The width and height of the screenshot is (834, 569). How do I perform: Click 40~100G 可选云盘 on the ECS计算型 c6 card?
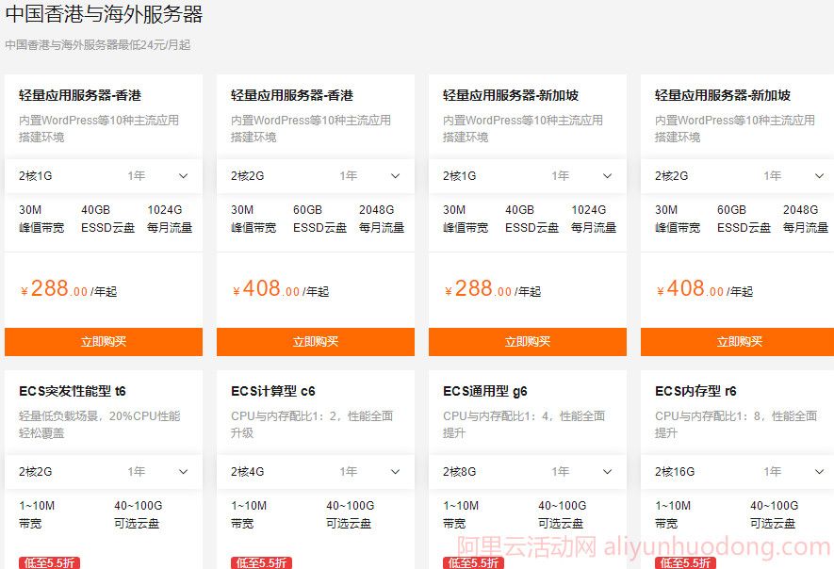point(351,514)
